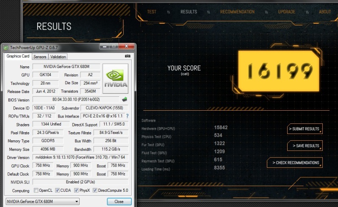
Task: Open the ABOUT menu item
Action: 324,12
